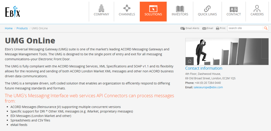Viewport: 271px width, 131px height.
Task: Open the CONTACT menu label
Action: 234,14
